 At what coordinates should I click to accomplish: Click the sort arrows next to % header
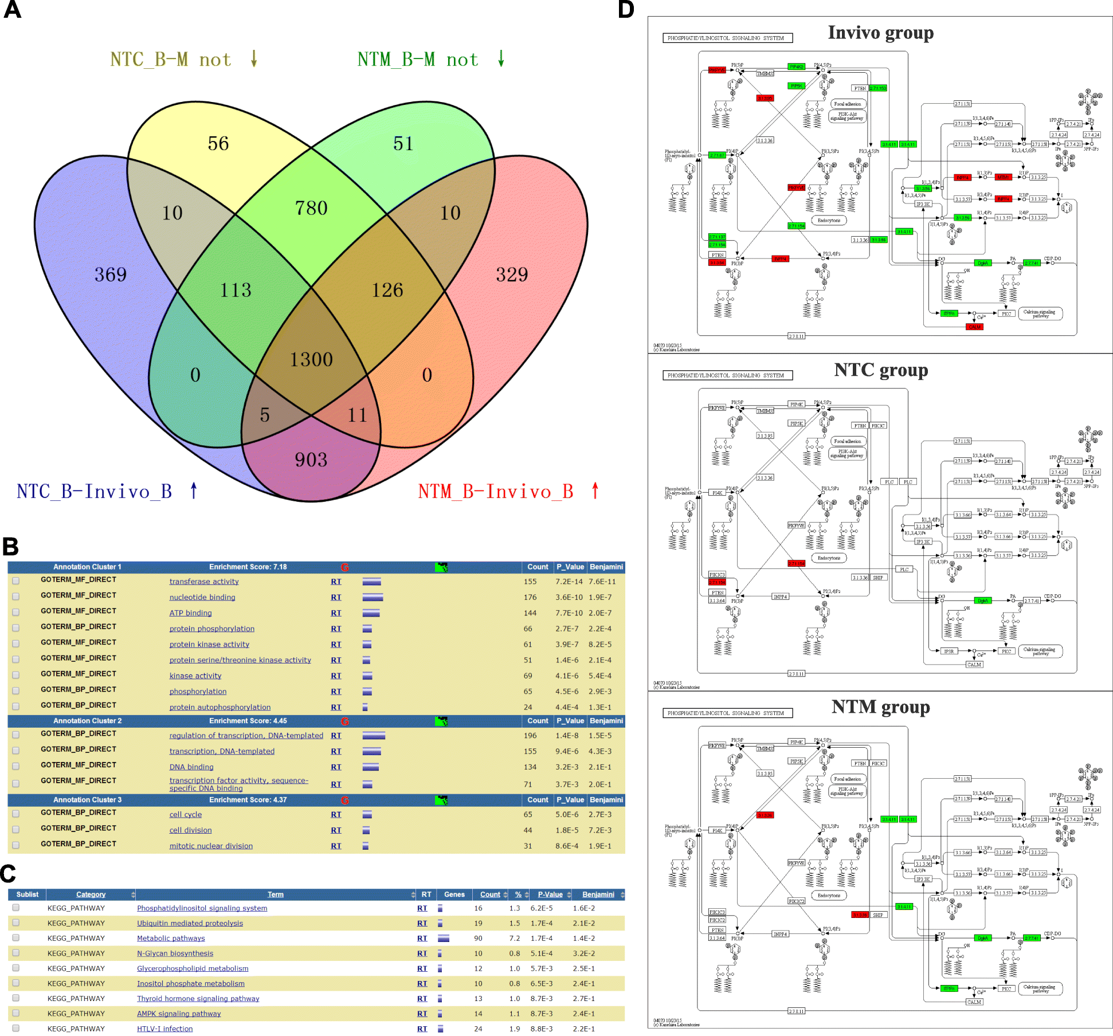pos(526,895)
